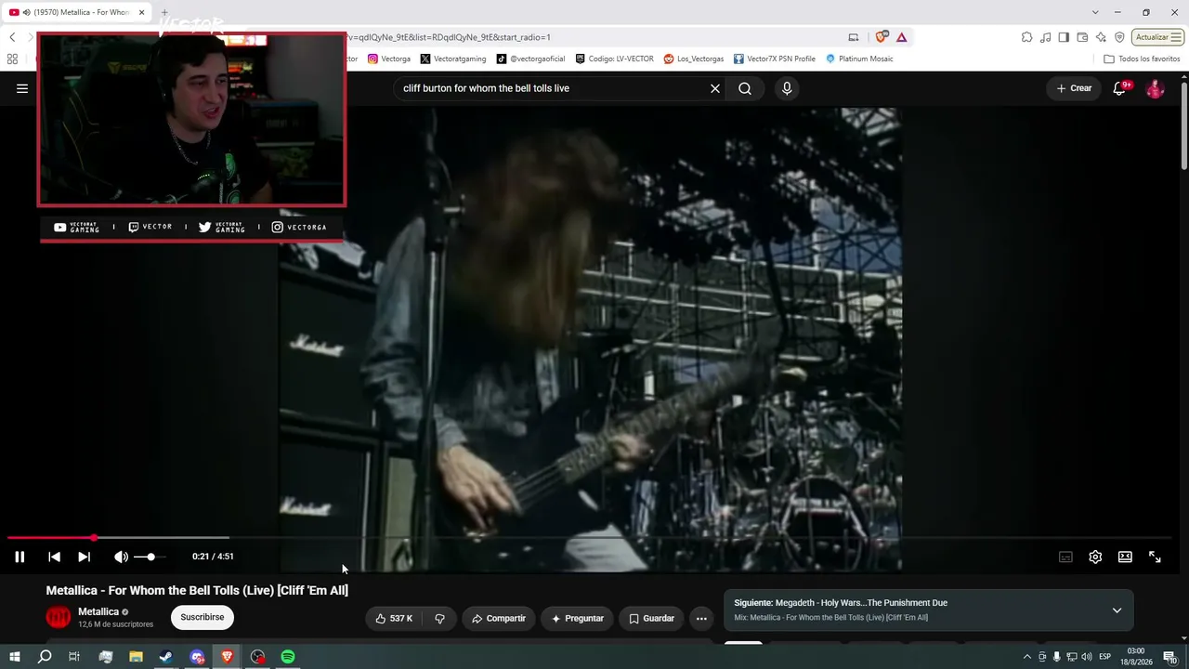Open YouTube notifications bell
Image resolution: width=1189 pixels, height=669 pixels.
pyautogui.click(x=1120, y=88)
